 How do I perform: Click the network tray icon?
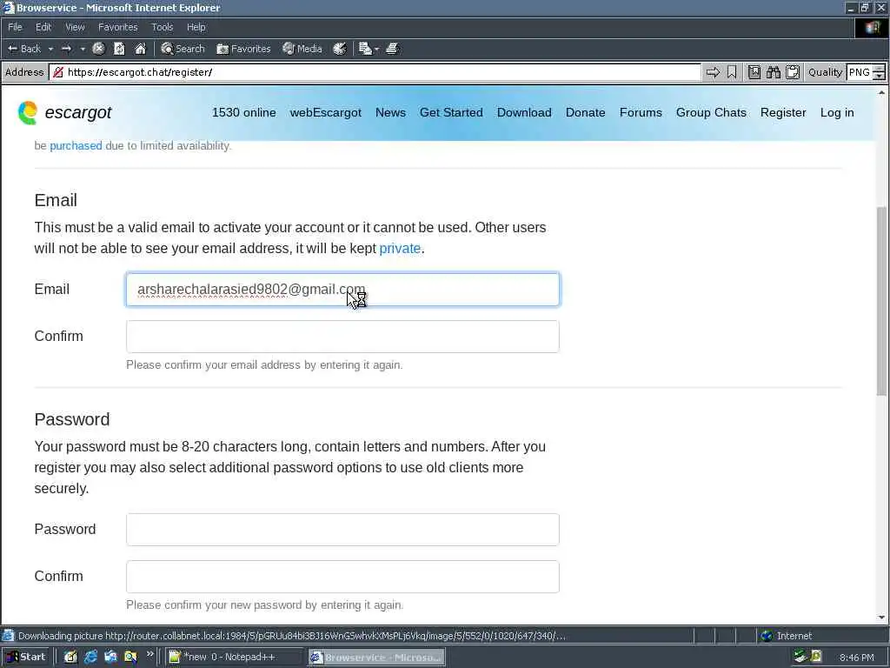(800, 657)
